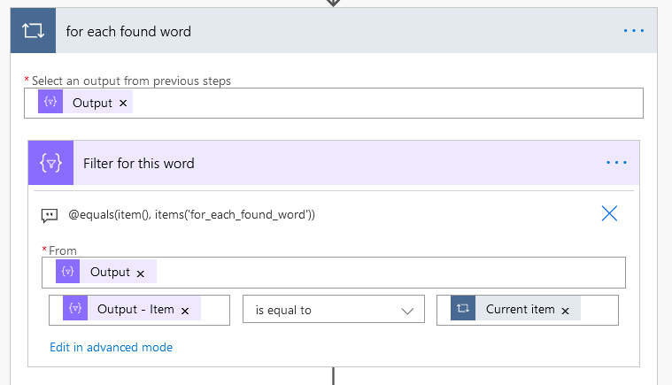Click Edit in advanced mode link
Viewport: 672px width, 385px height.
click(111, 347)
